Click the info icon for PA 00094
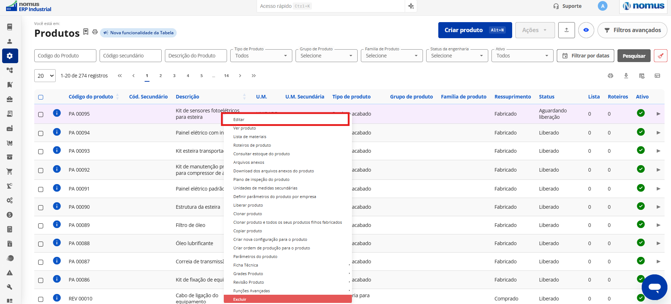Image resolution: width=671 pixels, height=304 pixels. pyautogui.click(x=57, y=132)
